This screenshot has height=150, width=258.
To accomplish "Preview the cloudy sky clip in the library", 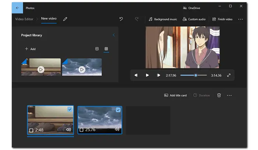I will [x=82, y=67].
